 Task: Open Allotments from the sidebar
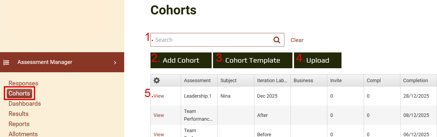click(x=23, y=134)
